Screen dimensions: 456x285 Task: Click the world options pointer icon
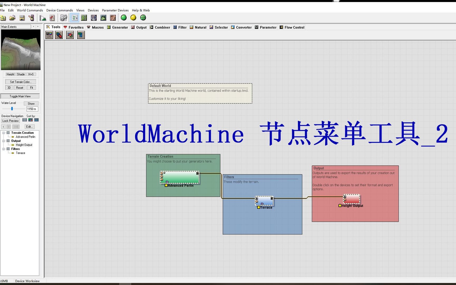(31, 18)
